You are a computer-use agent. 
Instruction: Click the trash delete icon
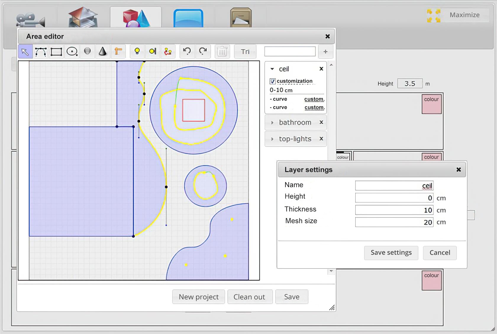click(x=222, y=52)
